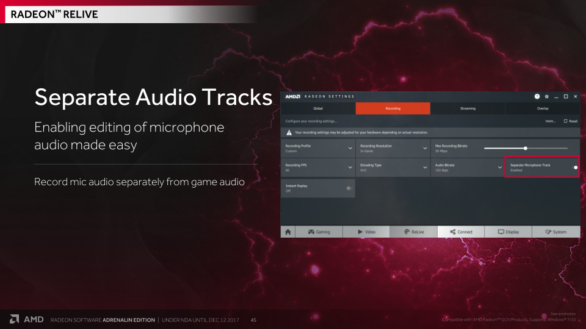Viewport: 586px width, 329px height.
Task: Enable the Instant Replay toggle
Action: pyautogui.click(x=349, y=188)
